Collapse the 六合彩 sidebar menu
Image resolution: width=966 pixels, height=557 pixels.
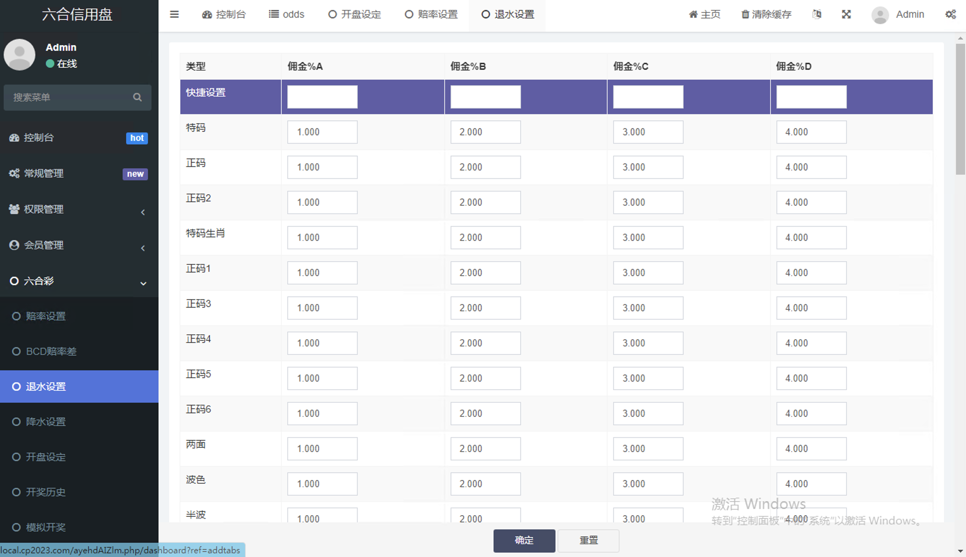coord(79,281)
